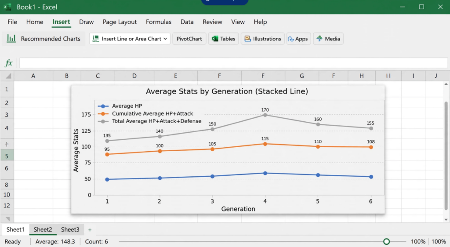450x247 pixels.
Task: Click the Count: 6 status entry
Action: (x=96, y=242)
